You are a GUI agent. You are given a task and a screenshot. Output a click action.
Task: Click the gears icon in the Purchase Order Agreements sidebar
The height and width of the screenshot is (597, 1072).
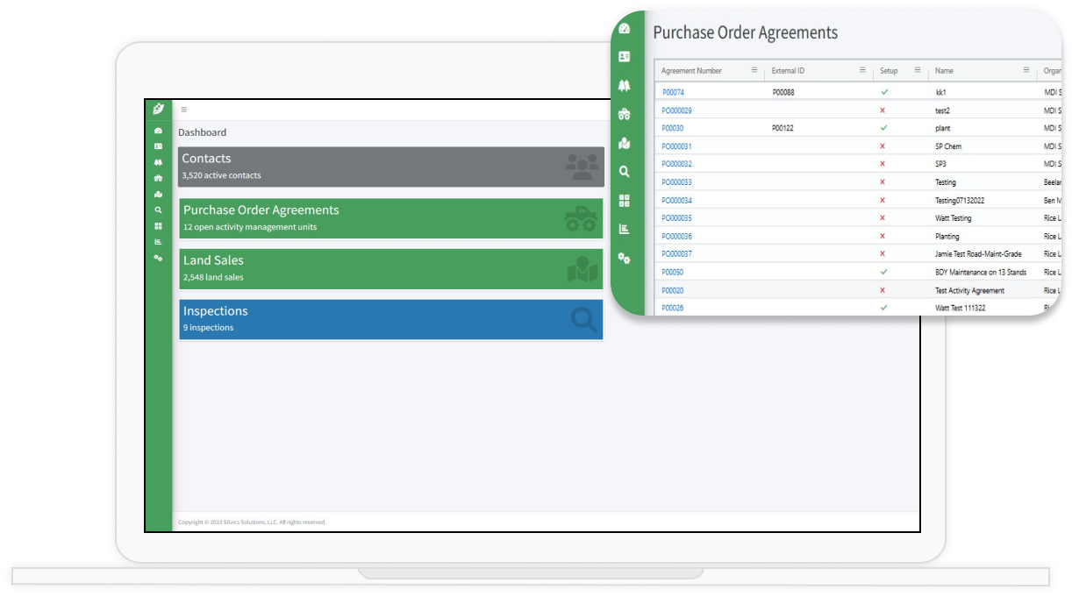pos(624,259)
